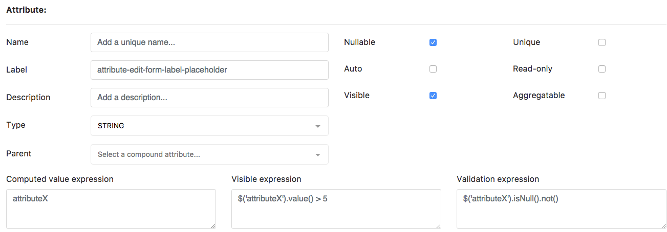Image resolution: width=667 pixels, height=232 pixels.
Task: Focus the Label text field
Action: tap(209, 70)
